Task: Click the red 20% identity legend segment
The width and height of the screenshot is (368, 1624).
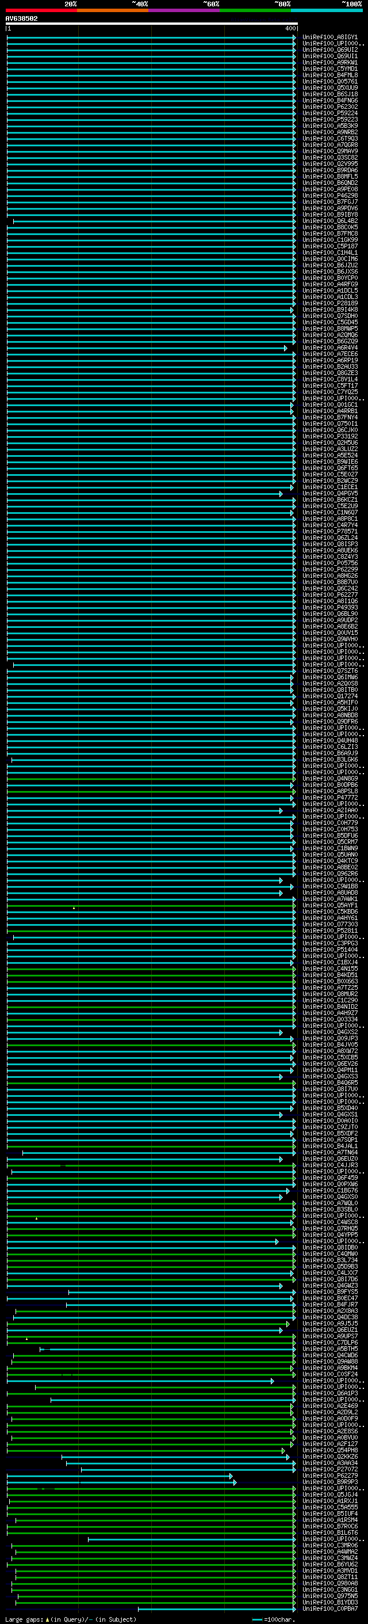Action: (41, 10)
